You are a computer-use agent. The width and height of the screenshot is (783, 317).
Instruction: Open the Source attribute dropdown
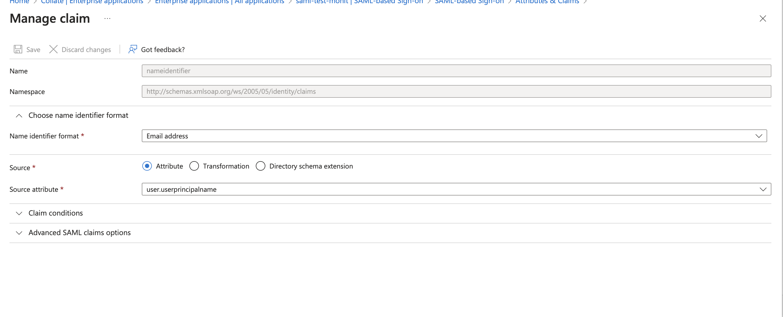763,189
